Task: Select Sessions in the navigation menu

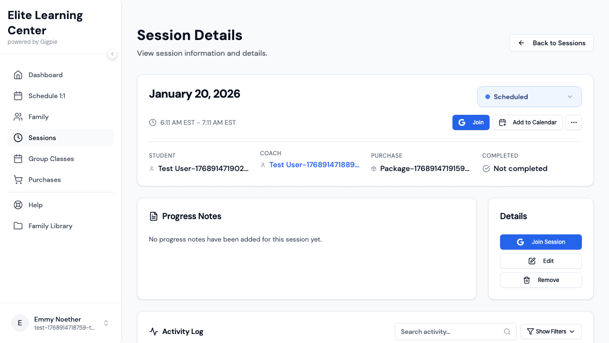Action: [42, 138]
